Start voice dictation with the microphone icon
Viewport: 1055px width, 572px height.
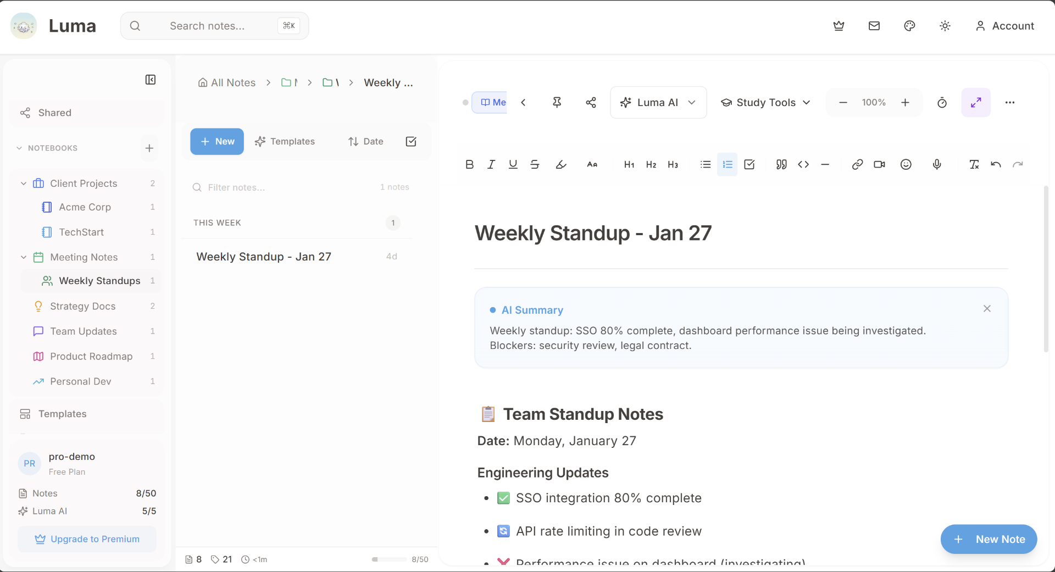click(937, 164)
